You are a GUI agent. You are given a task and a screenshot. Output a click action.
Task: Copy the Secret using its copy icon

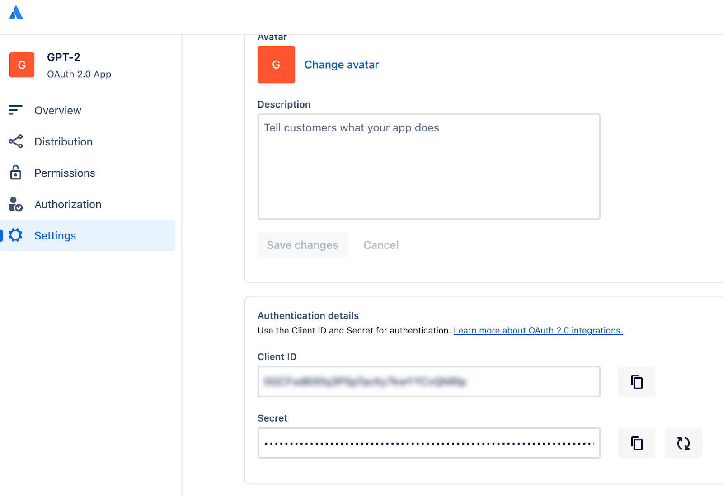tap(636, 443)
